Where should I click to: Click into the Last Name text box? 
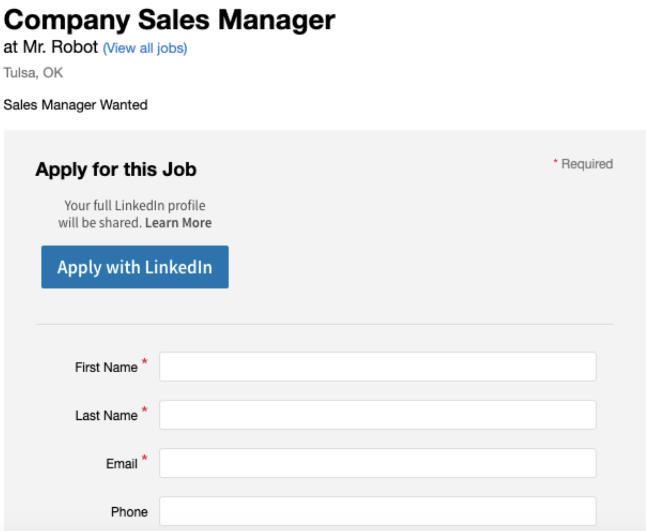point(377,415)
